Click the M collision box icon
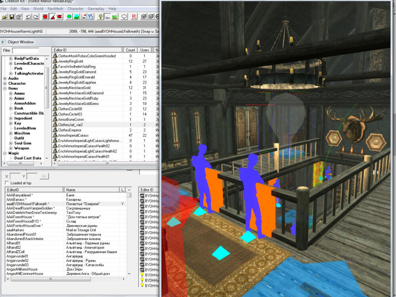 coord(151,17)
